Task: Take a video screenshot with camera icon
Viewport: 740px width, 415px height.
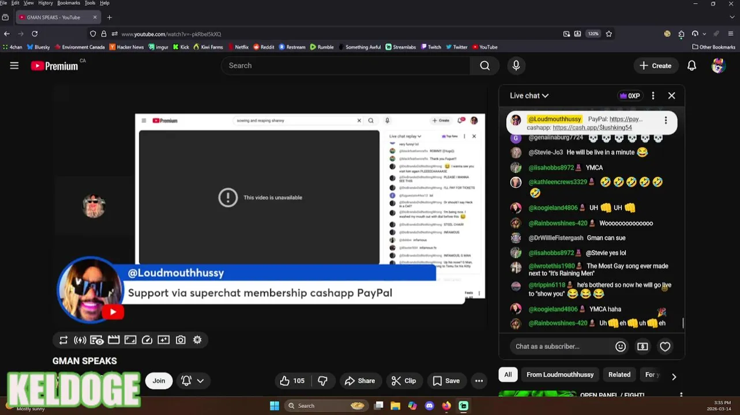Action: point(181,340)
